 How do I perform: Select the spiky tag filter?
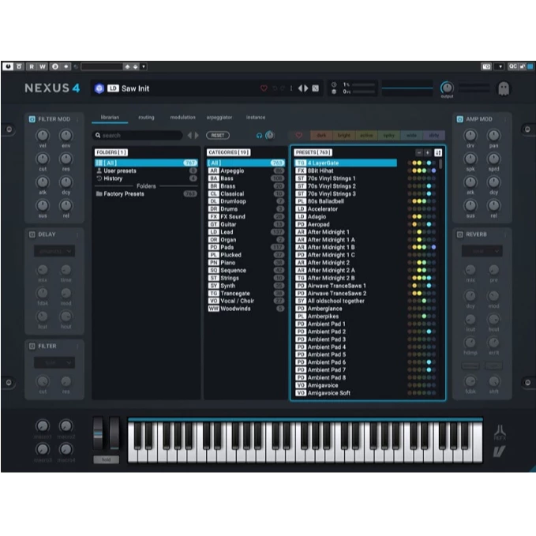[x=388, y=135]
